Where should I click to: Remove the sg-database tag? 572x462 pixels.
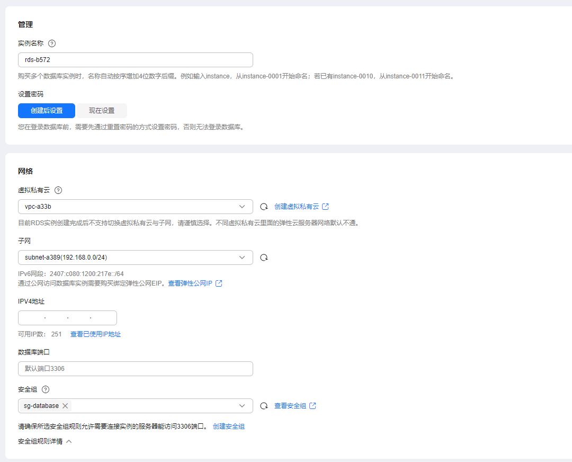point(65,406)
